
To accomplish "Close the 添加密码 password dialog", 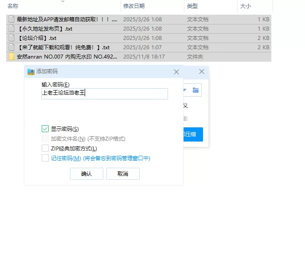I will (x=176, y=72).
